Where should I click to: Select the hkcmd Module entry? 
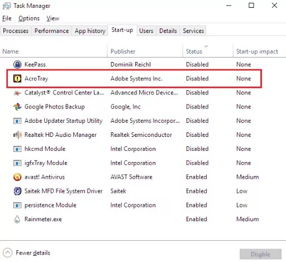pos(45,149)
